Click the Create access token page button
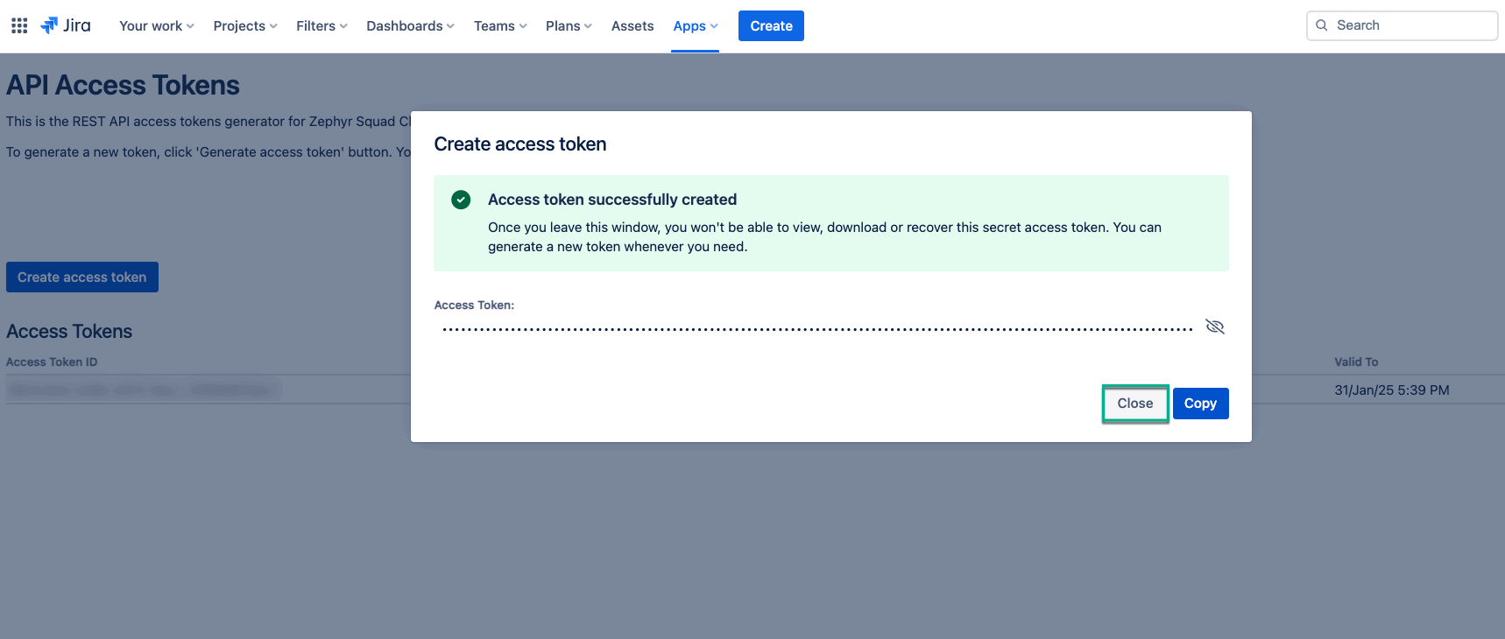1505x639 pixels. [82, 277]
